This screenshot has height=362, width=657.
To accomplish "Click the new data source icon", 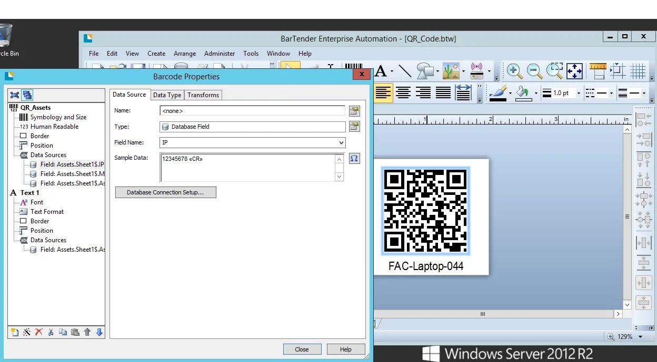I will [x=15, y=332].
